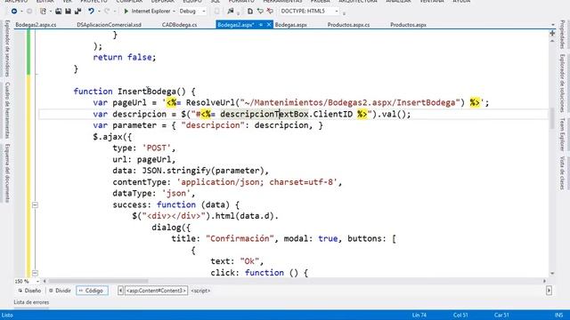Image resolution: width=570 pixels, height=320 pixels.
Task: Start debugging with green play arrow
Action: pos(126,12)
